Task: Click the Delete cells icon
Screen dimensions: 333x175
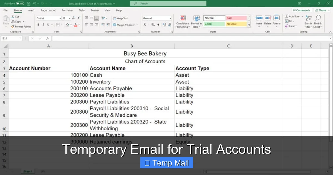Action: pos(268,18)
